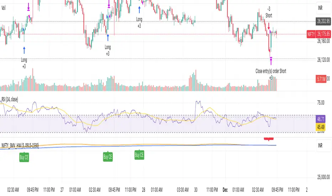Click the 27 date label on the time axis
This screenshot has width=332, height=196.
pos(62,190)
